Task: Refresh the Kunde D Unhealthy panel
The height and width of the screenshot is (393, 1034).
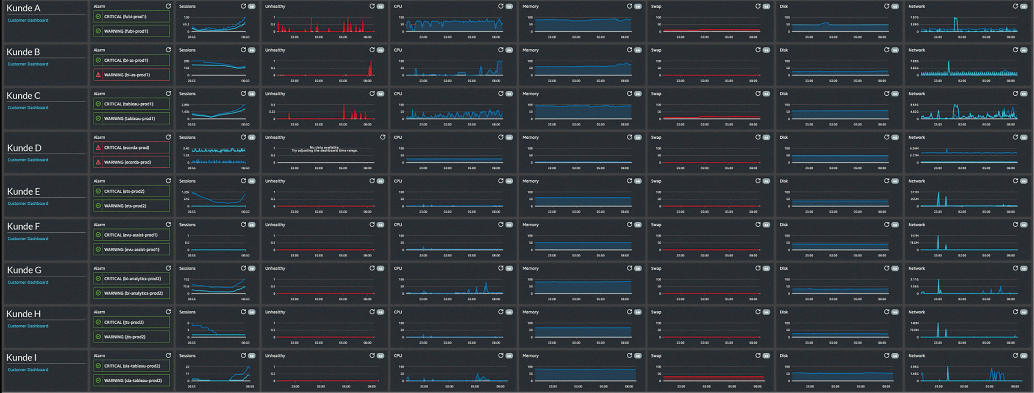Action: tap(382, 137)
